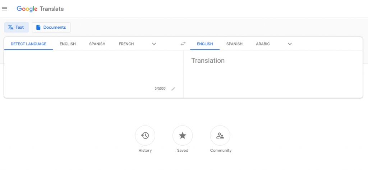
Task: Select Arabic as target language
Action: coord(263,44)
